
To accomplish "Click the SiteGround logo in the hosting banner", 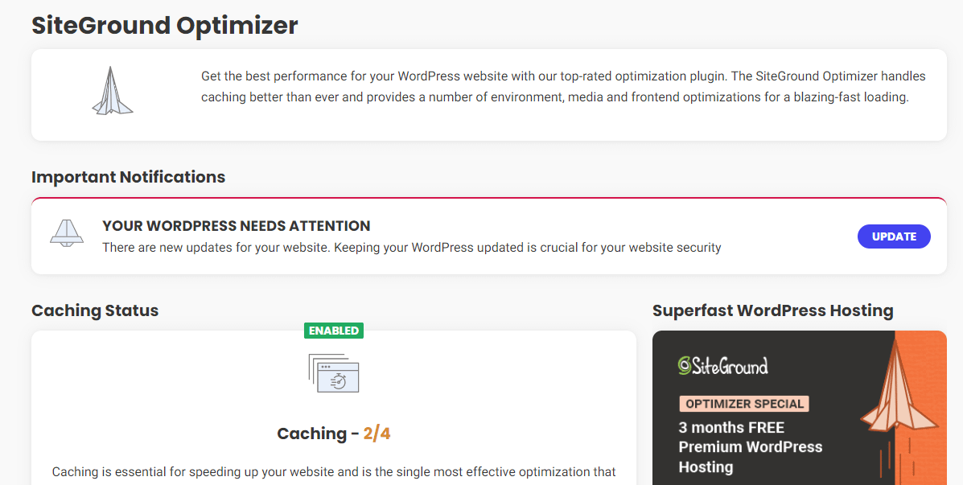I will pyautogui.click(x=723, y=365).
